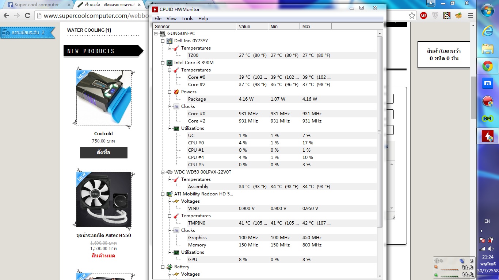Open the Maxthon browser taskbar icon
The height and width of the screenshot is (280, 499).
point(488,83)
